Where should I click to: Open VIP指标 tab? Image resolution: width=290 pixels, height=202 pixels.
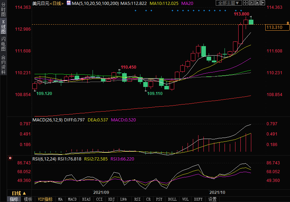point(45,199)
